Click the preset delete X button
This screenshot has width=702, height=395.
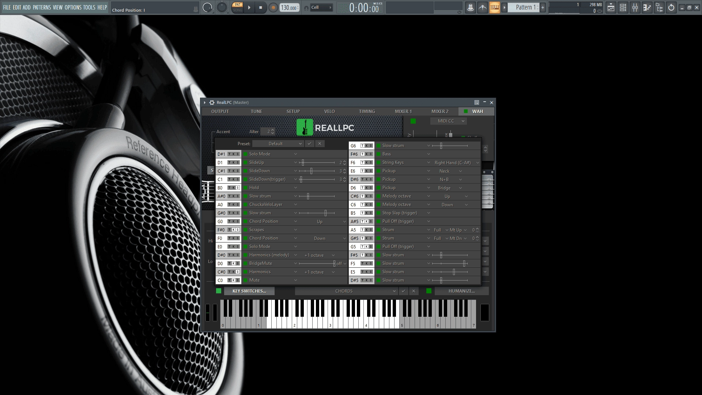pos(320,144)
